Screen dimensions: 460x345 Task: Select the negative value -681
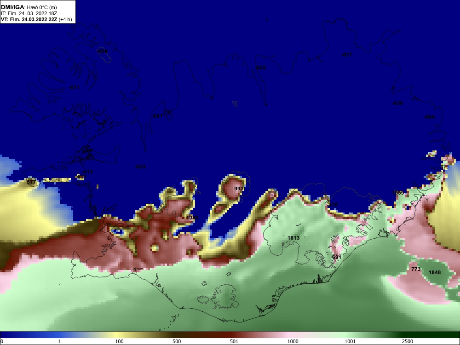[157, 116]
